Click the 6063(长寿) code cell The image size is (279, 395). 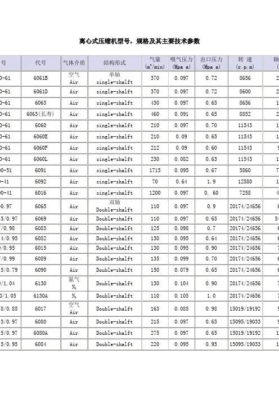(41, 114)
